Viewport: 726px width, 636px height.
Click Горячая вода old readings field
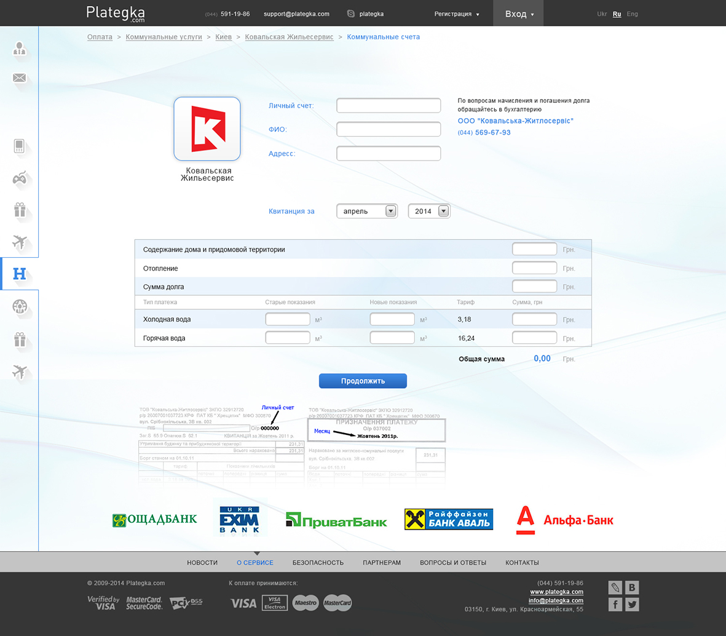pos(288,338)
